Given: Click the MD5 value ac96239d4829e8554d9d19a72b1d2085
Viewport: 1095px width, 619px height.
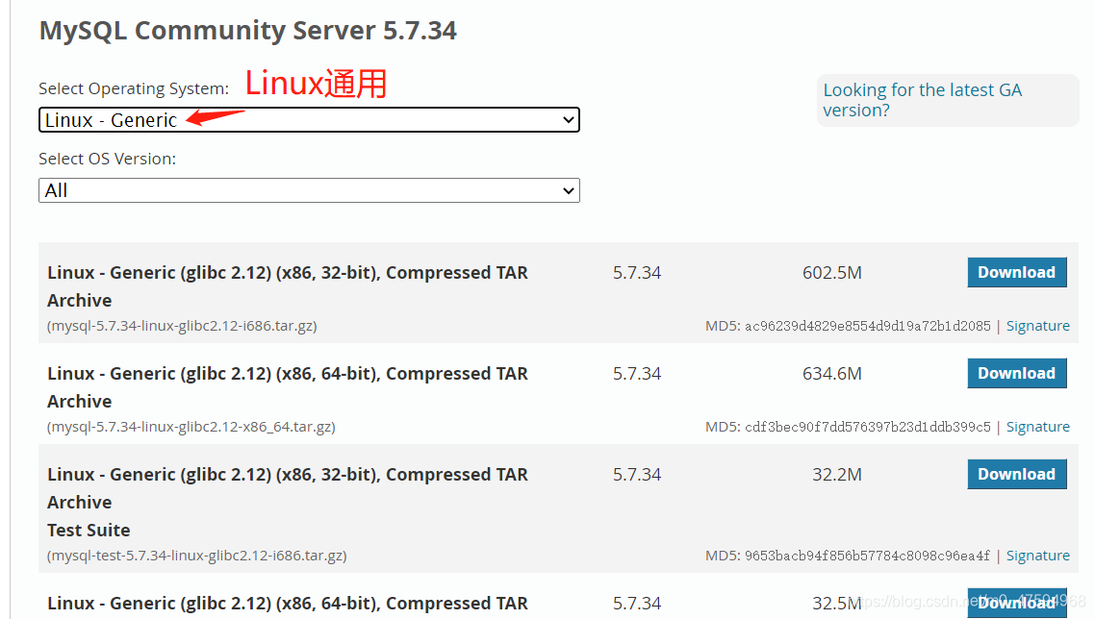Looking at the screenshot, I should [867, 326].
